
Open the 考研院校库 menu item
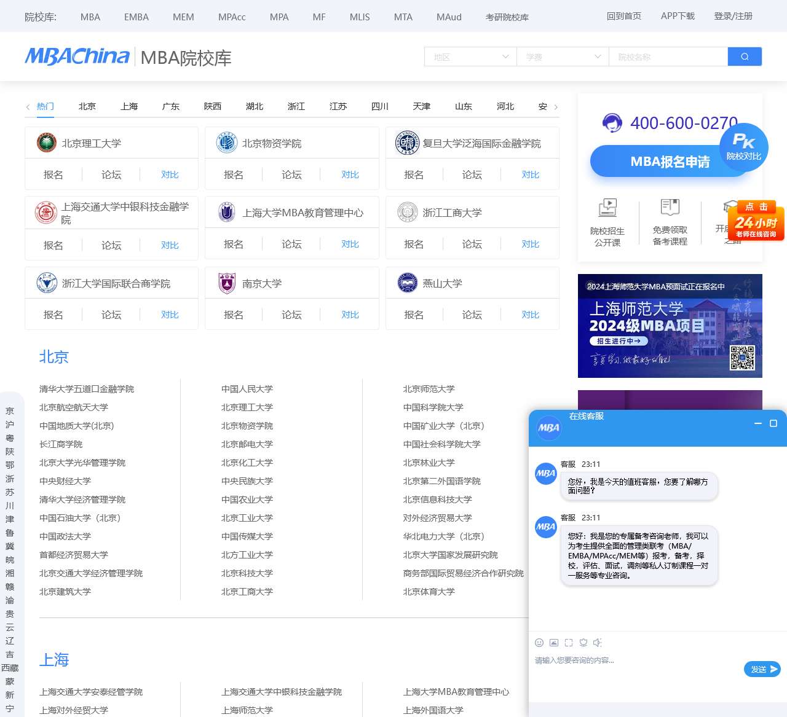click(x=507, y=17)
